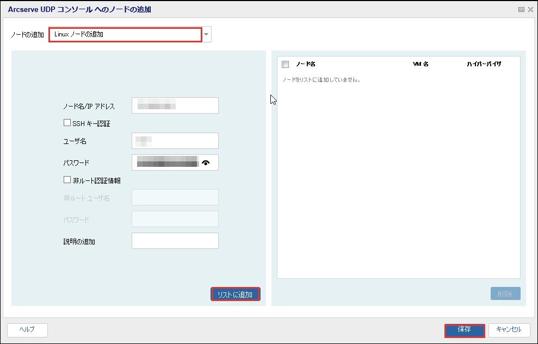
Task: Focus the ユーザ名 input field
Action: pos(175,141)
